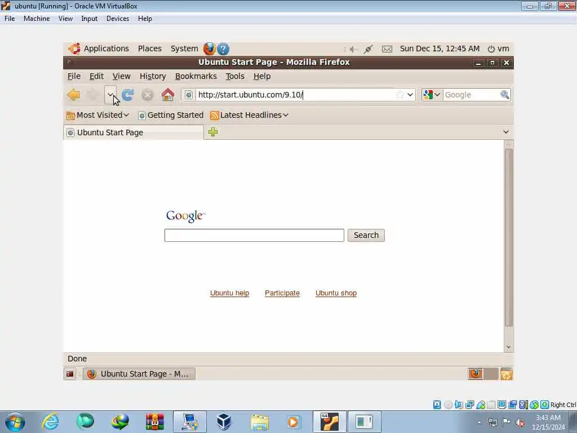Image resolution: width=577 pixels, height=433 pixels.
Task: Reload the page with the blue Reload icon
Action: (128, 95)
